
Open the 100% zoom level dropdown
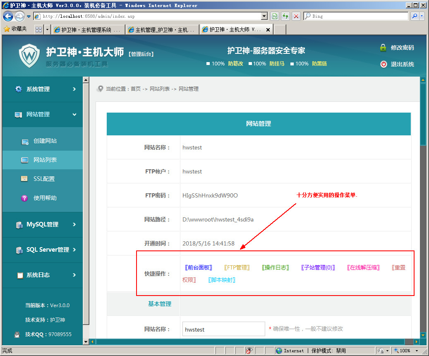click(x=417, y=351)
